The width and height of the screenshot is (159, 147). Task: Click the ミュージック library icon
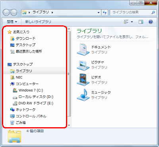coord(83,95)
